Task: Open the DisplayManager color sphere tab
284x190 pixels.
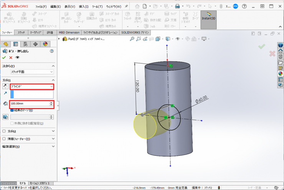Action: (45, 44)
